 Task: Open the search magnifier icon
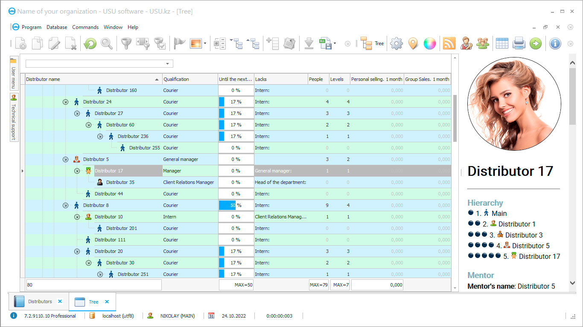pyautogui.click(x=107, y=43)
